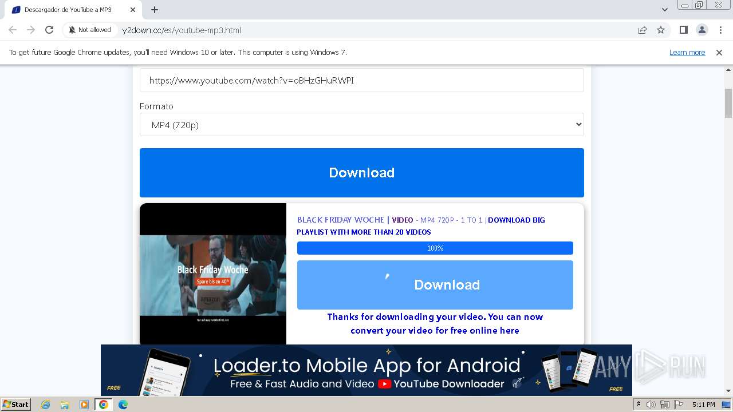The image size is (733, 412).
Task: Dismiss the Chrome update infobar
Action: point(719,53)
